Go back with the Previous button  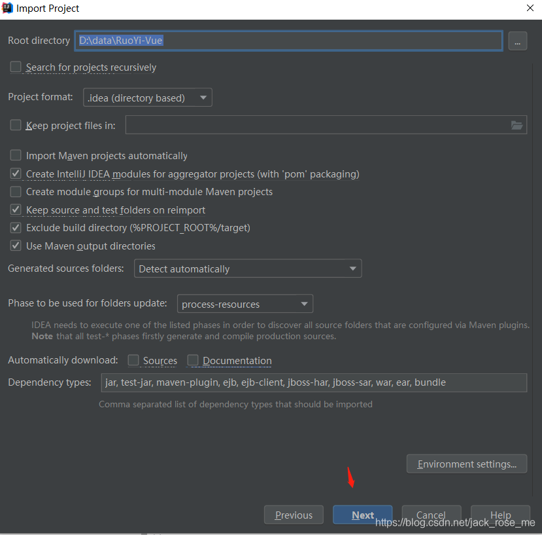[294, 515]
